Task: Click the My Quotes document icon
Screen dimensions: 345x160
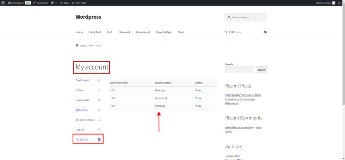Action: [99, 140]
